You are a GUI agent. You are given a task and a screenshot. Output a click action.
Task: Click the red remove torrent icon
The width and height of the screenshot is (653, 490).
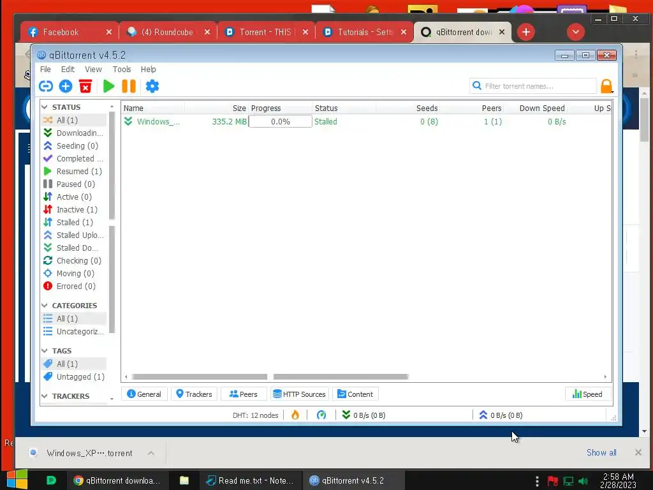coord(85,86)
